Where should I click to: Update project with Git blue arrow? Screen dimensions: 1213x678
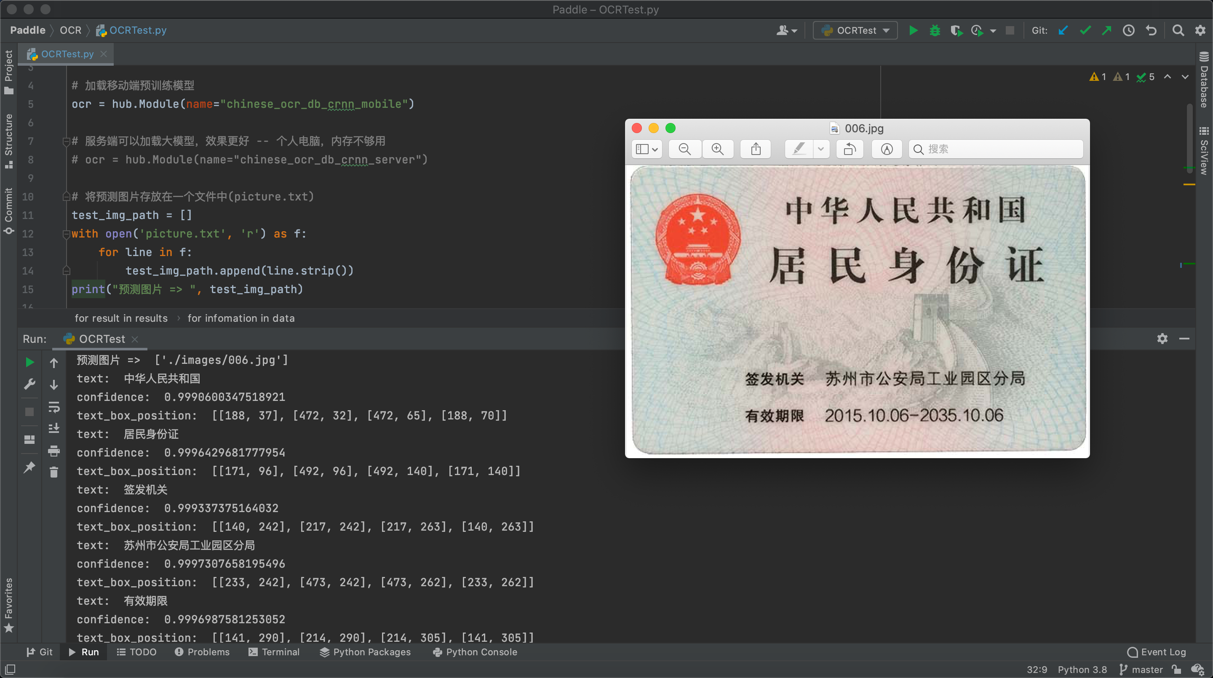point(1063,31)
